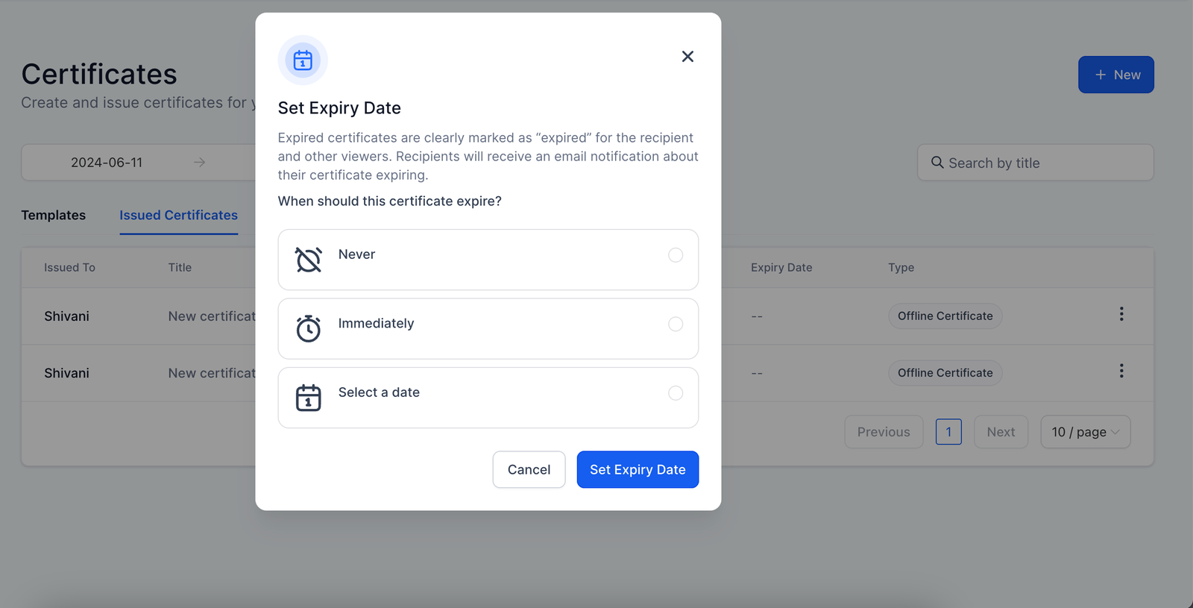Screen dimensions: 1193x608
Task: Click the search magnifier icon
Action: [x=937, y=163]
